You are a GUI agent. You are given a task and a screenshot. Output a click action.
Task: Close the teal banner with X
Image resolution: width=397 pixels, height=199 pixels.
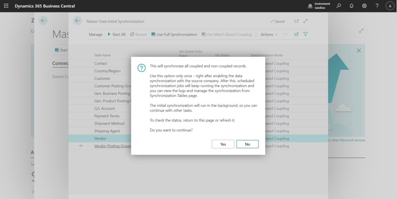click(359, 51)
